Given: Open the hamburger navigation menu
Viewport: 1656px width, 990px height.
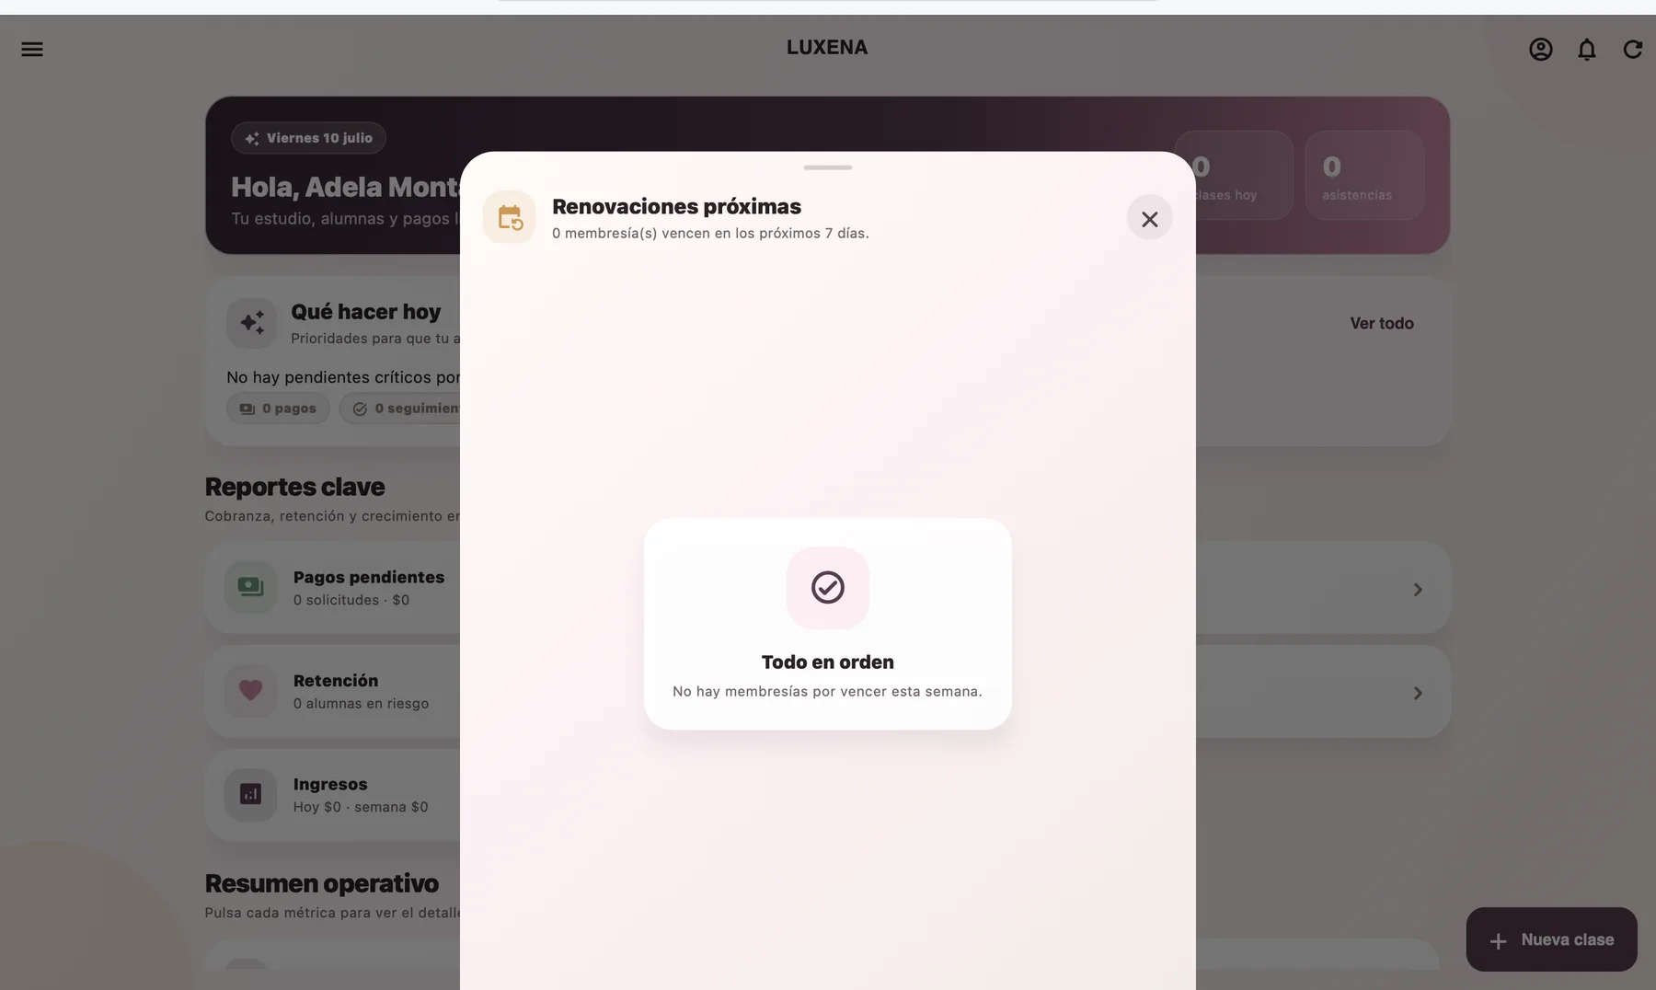Looking at the screenshot, I should 32,49.
